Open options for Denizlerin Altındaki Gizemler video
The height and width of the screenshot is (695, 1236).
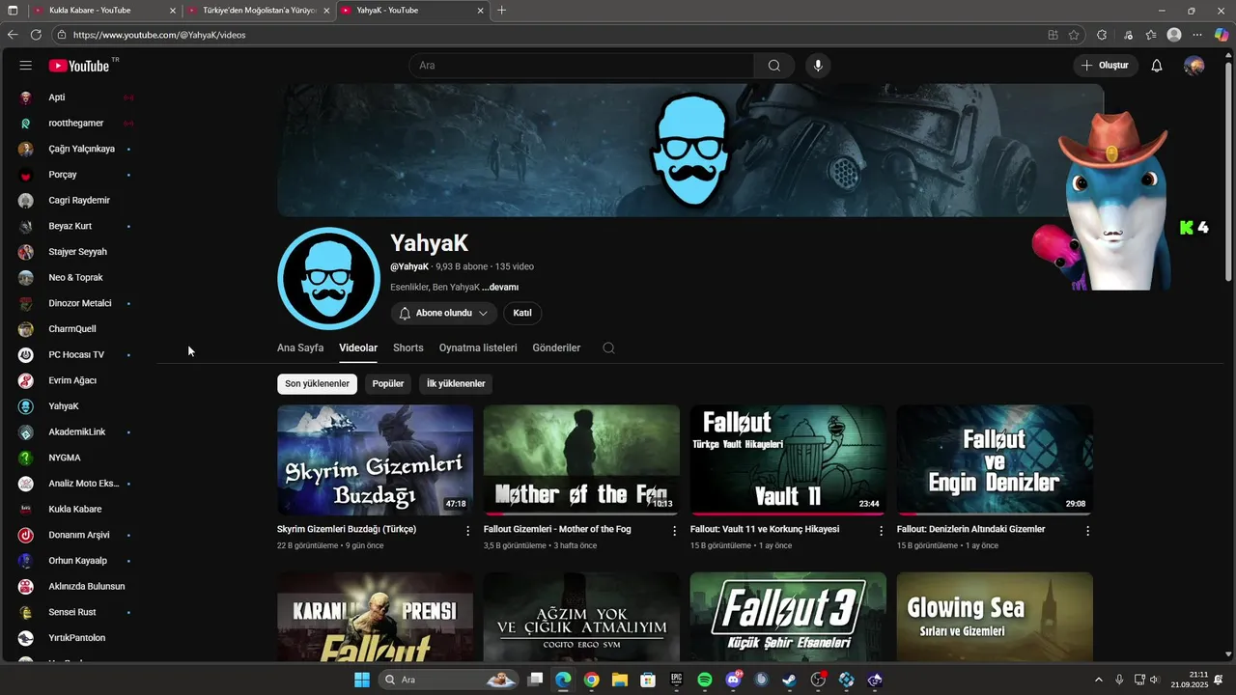(1087, 531)
